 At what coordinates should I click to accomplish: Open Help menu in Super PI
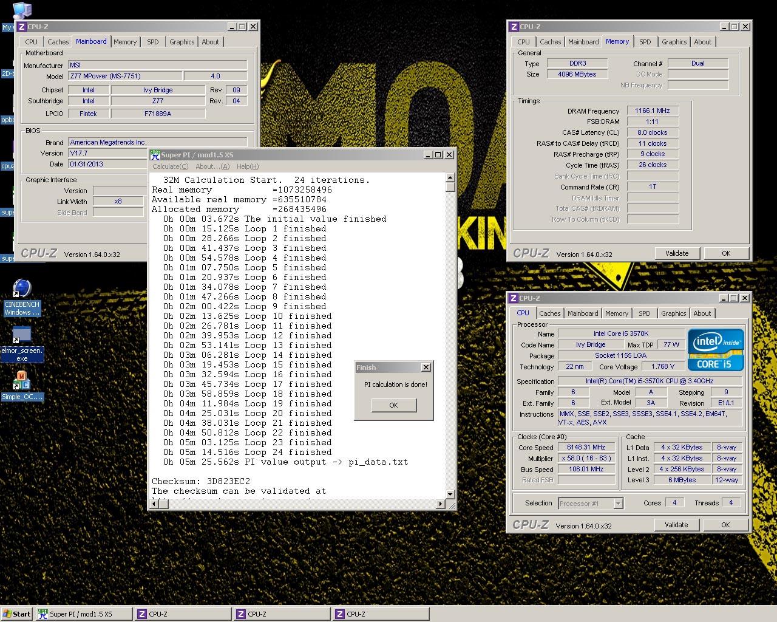click(248, 166)
